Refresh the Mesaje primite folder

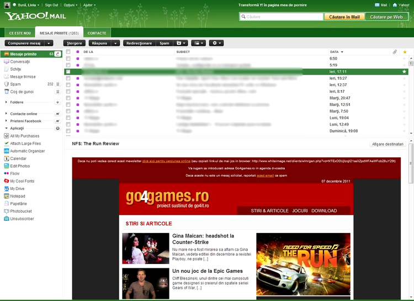click(x=57, y=54)
